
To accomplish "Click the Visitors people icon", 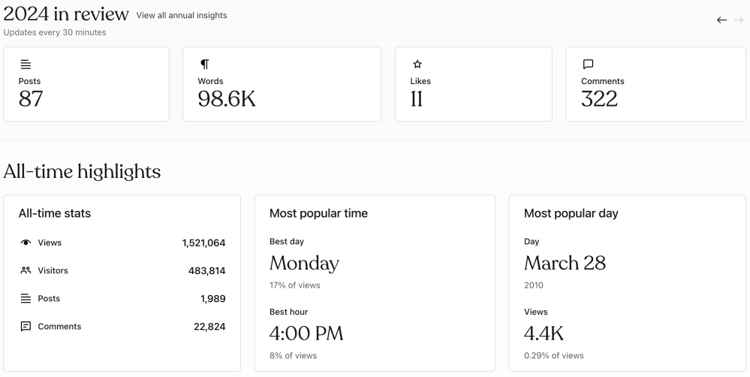I will [x=26, y=270].
